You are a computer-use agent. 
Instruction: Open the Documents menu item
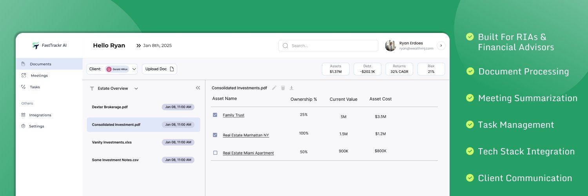point(49,64)
